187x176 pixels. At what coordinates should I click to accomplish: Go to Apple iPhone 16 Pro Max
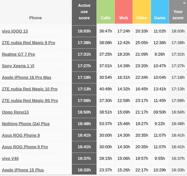click(26, 77)
